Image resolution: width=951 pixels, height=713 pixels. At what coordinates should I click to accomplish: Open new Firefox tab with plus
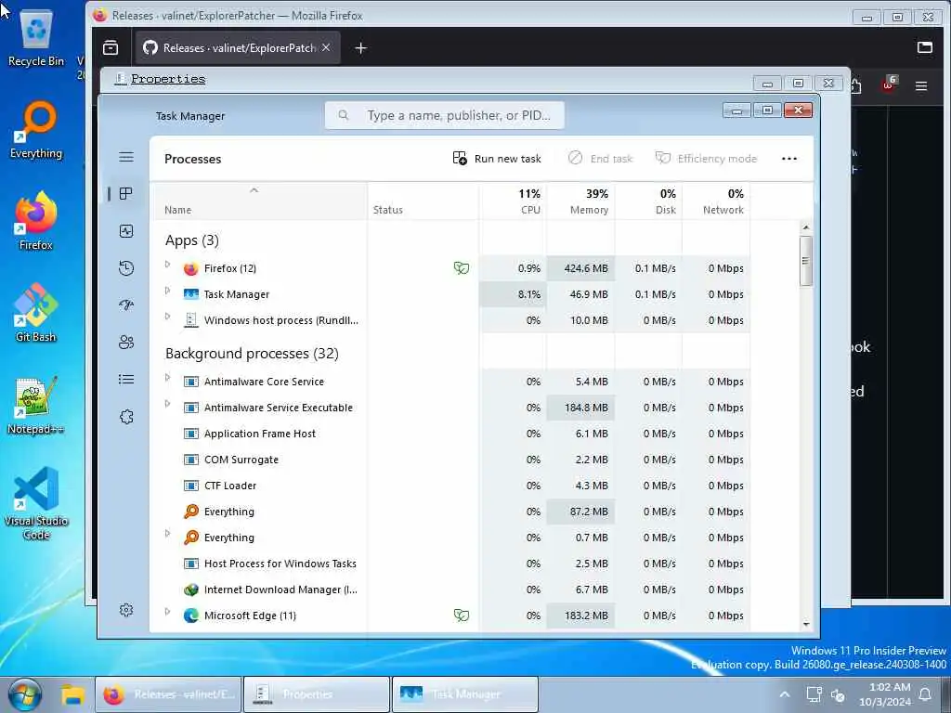tap(361, 48)
